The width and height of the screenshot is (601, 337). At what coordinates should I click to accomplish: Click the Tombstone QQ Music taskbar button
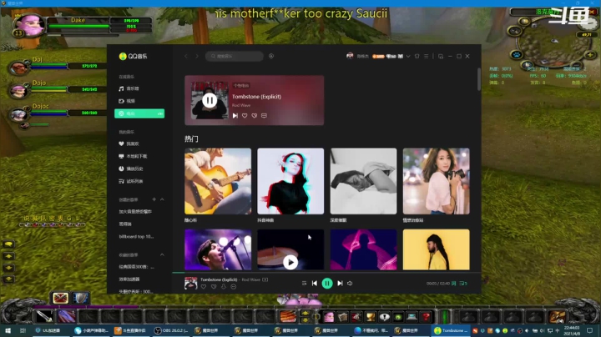(x=451, y=330)
